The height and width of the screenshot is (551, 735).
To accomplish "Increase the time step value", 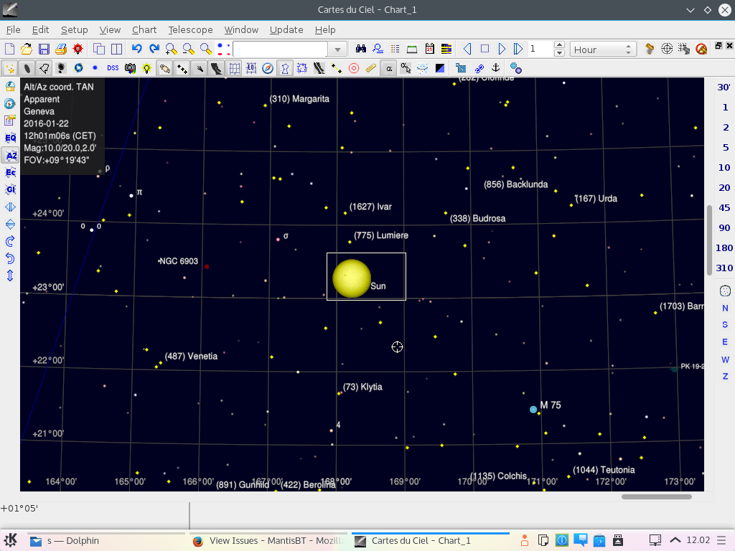I will pos(559,45).
